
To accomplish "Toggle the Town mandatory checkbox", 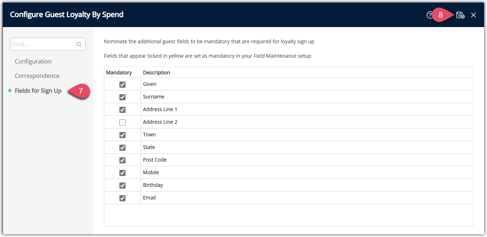I will [122, 135].
